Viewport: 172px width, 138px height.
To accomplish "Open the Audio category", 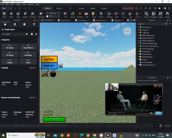I will coord(28,61).
